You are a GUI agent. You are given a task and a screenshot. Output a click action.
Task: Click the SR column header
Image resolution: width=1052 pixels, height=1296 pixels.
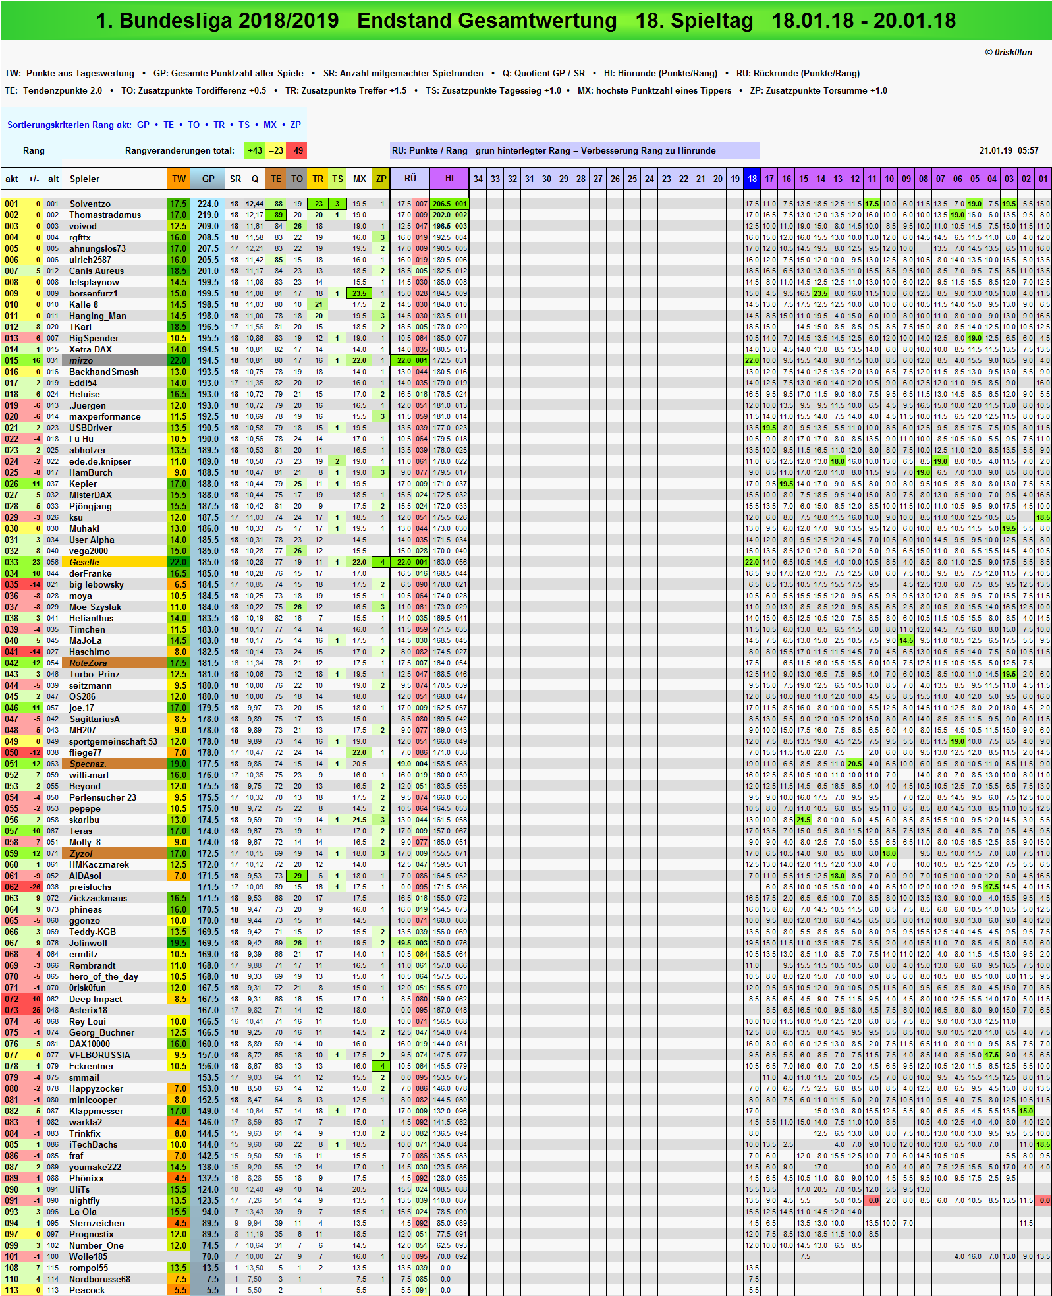point(235,179)
